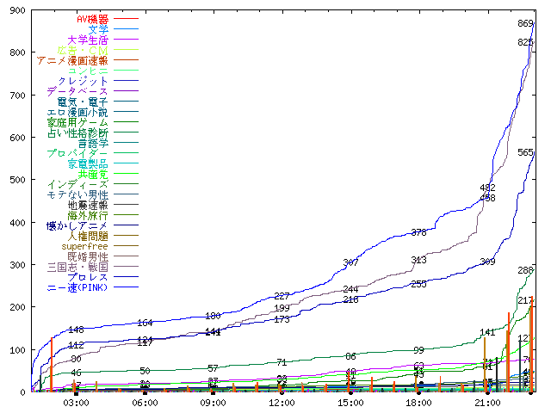Image resolution: width=551 pixels, height=413 pixels.
Task: Click the 900 y-axis tick label
Action: click(15, 9)
